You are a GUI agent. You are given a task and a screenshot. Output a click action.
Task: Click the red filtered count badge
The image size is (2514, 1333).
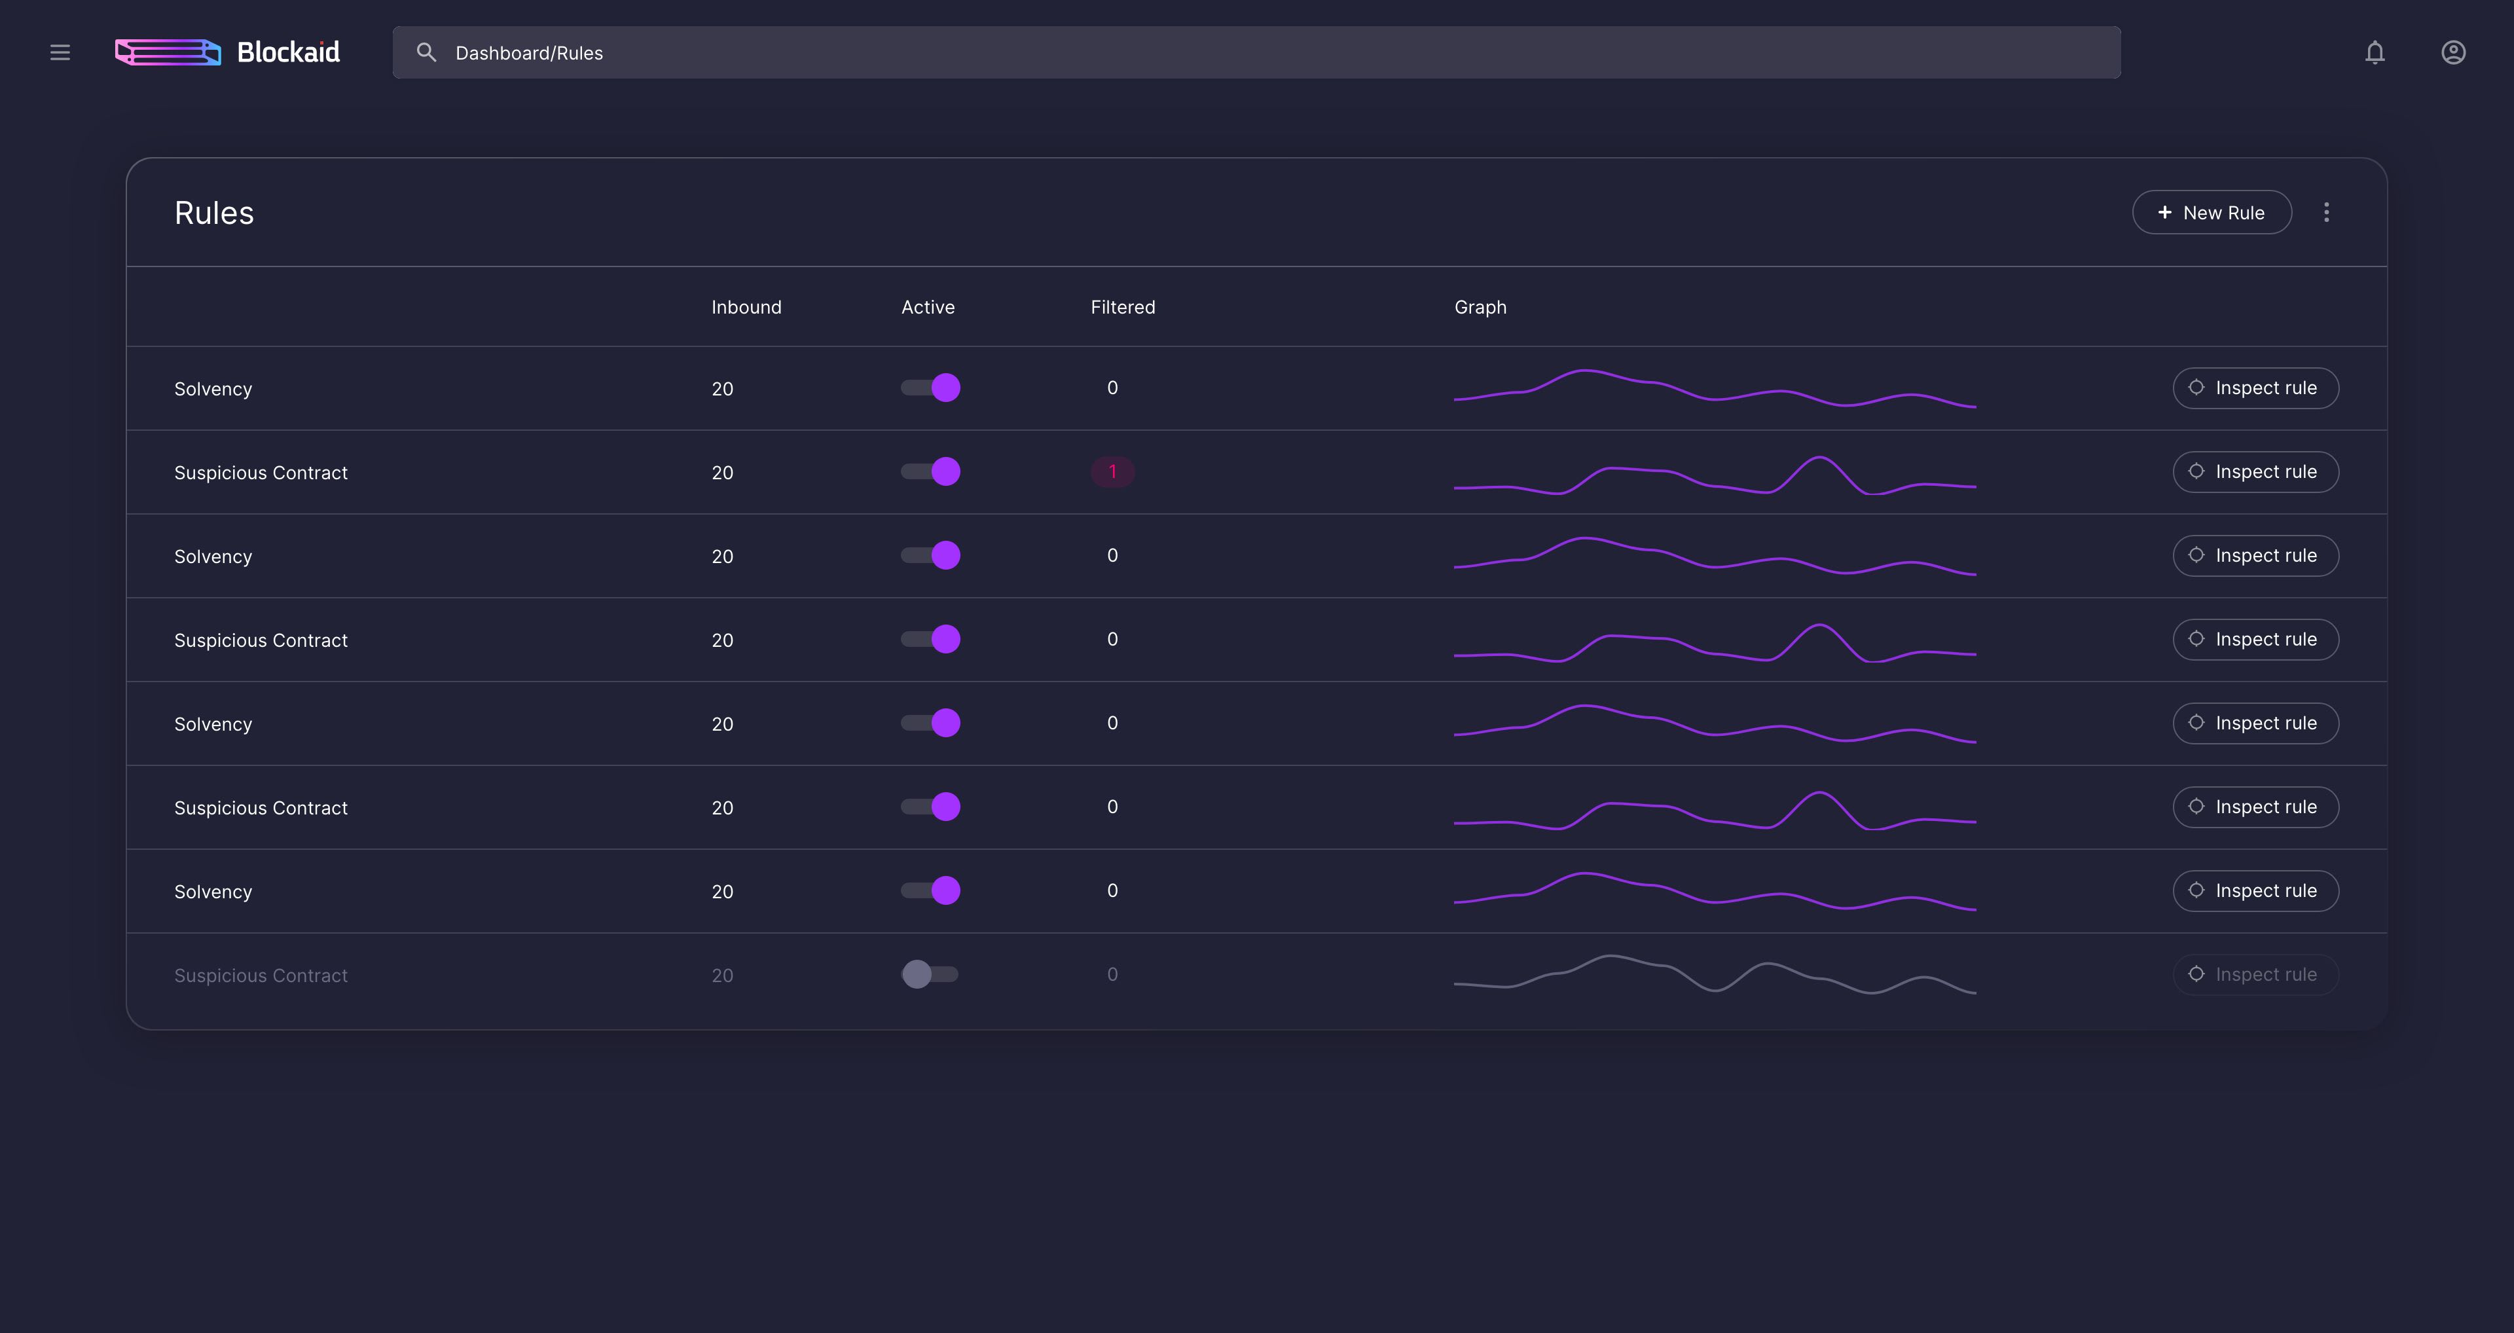(1112, 471)
